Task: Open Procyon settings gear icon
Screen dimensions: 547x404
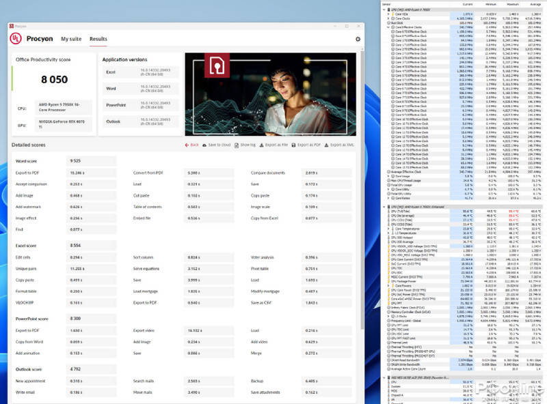Action: tap(358, 39)
